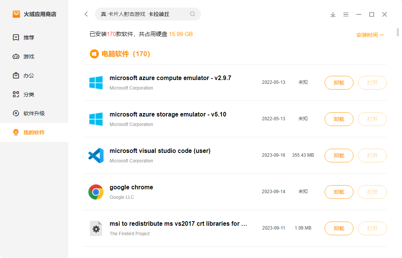Click the 2023-09-14 install date
This screenshot has height=258, width=402.
pyautogui.click(x=273, y=192)
